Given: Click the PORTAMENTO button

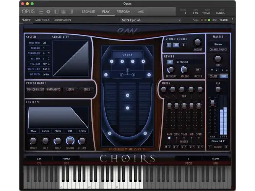Looking at the screenshot, I should click(x=54, y=89).
